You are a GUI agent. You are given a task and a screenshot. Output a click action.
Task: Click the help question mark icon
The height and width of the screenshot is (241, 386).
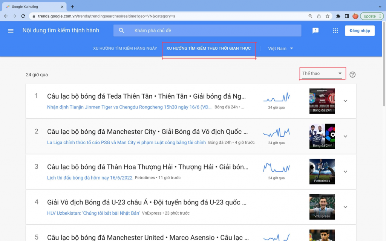pos(352,75)
